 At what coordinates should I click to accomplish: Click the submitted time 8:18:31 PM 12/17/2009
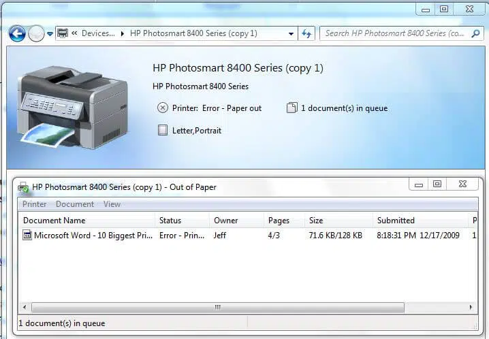point(418,236)
